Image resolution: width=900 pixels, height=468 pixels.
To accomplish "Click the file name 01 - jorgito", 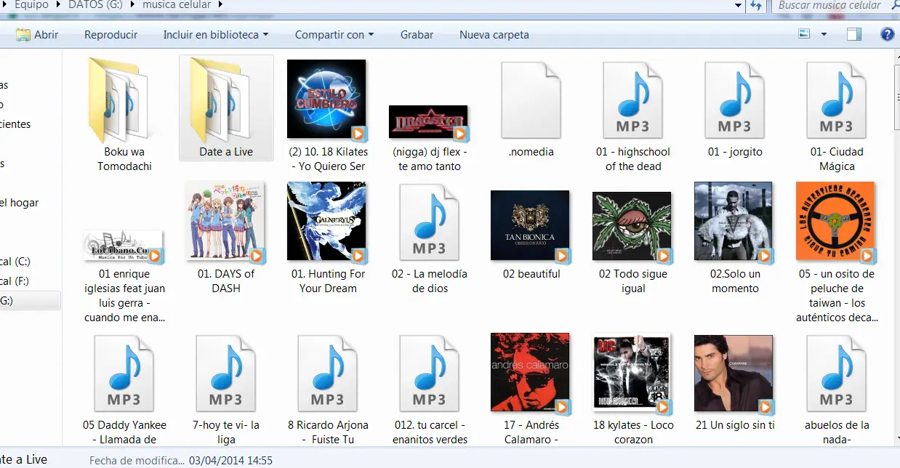I will [x=735, y=152].
